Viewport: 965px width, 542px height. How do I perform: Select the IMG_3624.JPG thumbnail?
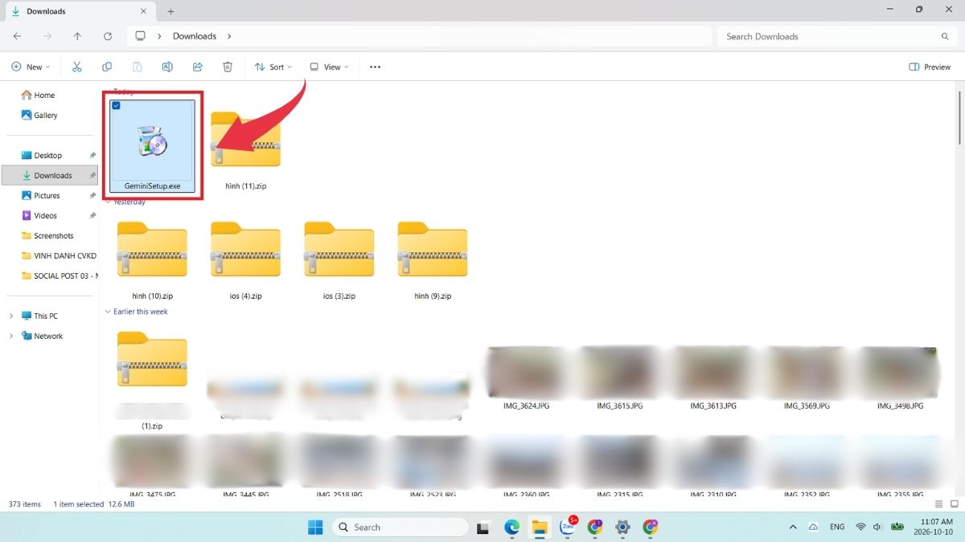pos(527,372)
